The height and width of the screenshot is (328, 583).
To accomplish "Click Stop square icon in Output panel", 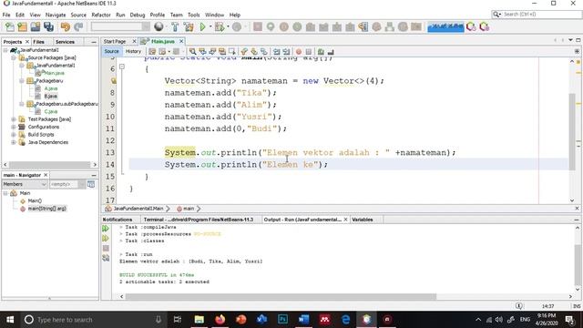I will click(x=106, y=248).
